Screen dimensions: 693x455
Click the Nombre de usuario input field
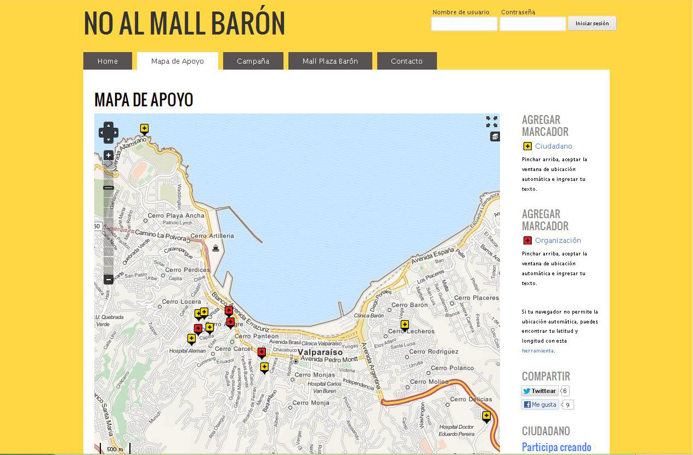464,24
